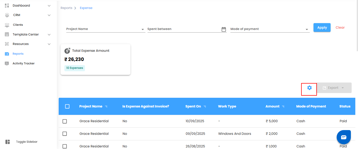Open the Mode of payment dropdown
The width and height of the screenshot is (359, 149).
pyautogui.click(x=307, y=29)
